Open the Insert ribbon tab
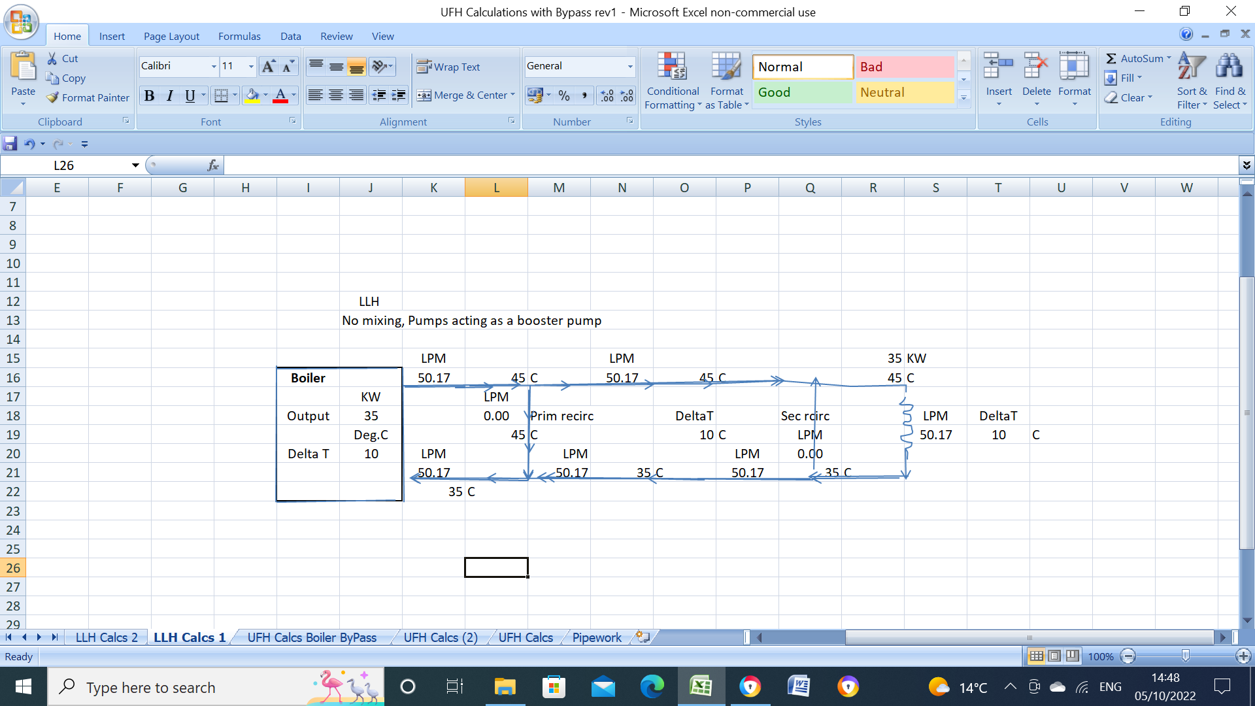The height and width of the screenshot is (706, 1255). coord(112,36)
